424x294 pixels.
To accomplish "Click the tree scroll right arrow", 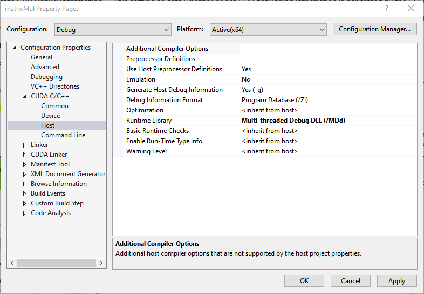I will tap(101, 263).
